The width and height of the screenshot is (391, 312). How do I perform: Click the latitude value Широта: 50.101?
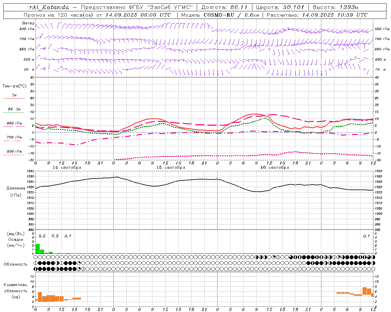(280, 7)
